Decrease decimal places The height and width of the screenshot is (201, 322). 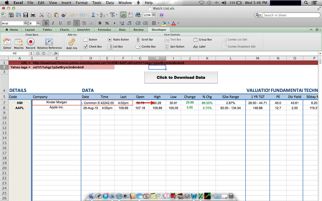pyautogui.click(x=129, y=23)
